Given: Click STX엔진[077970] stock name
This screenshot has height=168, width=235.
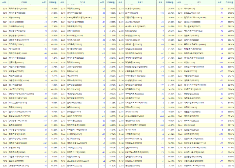Looking at the screenshot, I should 74,112.
